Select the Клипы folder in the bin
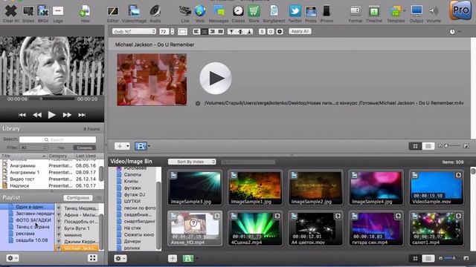Viewport: 476px width, 267px height. point(131,181)
